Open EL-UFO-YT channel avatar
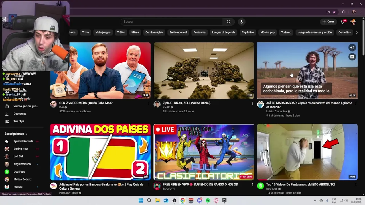 coord(157,186)
